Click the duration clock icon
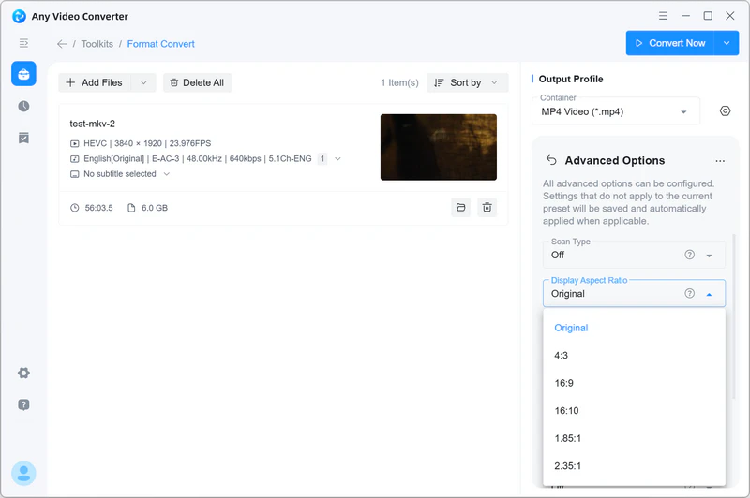Image resolution: width=750 pixels, height=498 pixels. tap(75, 208)
